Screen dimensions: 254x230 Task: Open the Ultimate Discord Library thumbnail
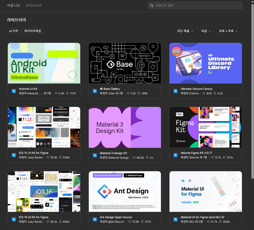[206, 63]
